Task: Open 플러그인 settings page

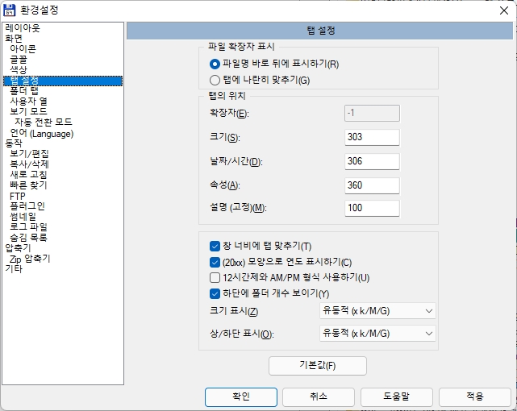Action: [x=27, y=206]
